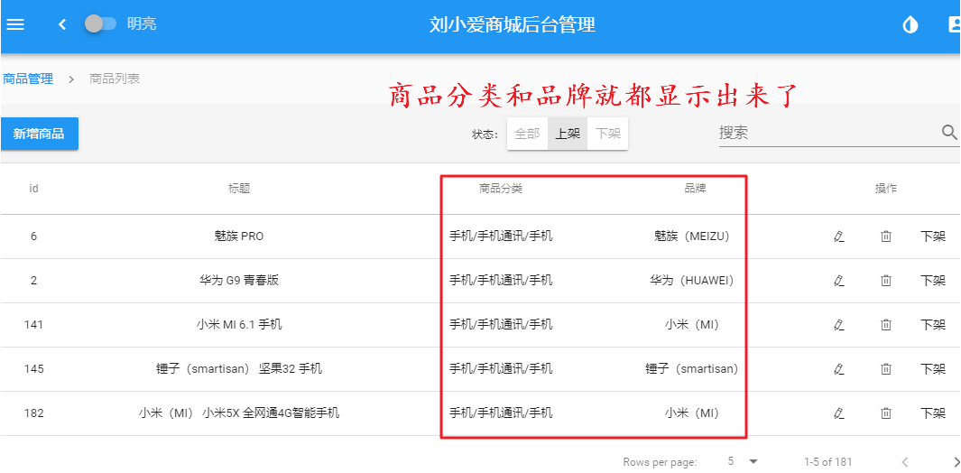This screenshot has height=473, width=961.
Task: Select 锤子（smartisan） 坚果32 手机 title
Action: click(x=239, y=368)
